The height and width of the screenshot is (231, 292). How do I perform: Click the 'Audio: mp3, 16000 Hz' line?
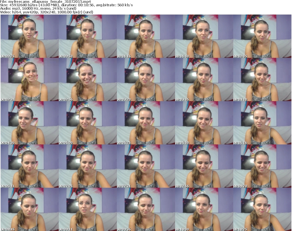[38, 9]
